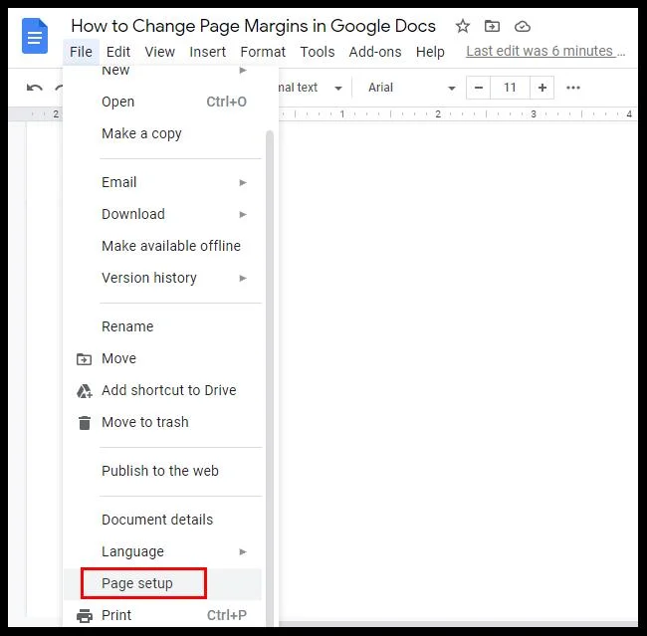Star this document

(x=463, y=27)
